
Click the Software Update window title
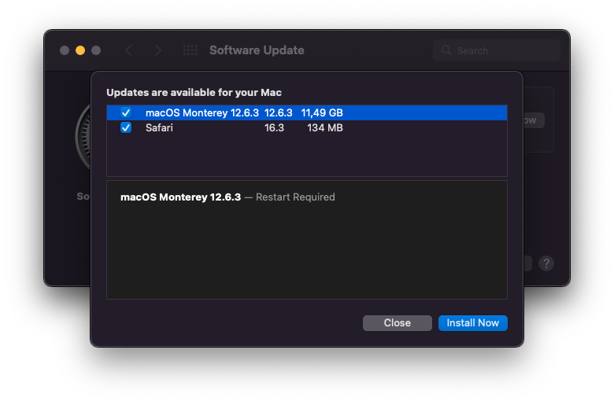coord(257,50)
